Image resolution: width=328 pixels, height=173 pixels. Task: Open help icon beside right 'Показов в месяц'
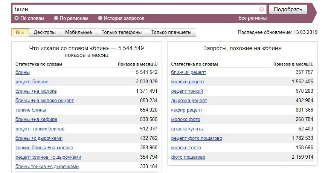click(311, 64)
